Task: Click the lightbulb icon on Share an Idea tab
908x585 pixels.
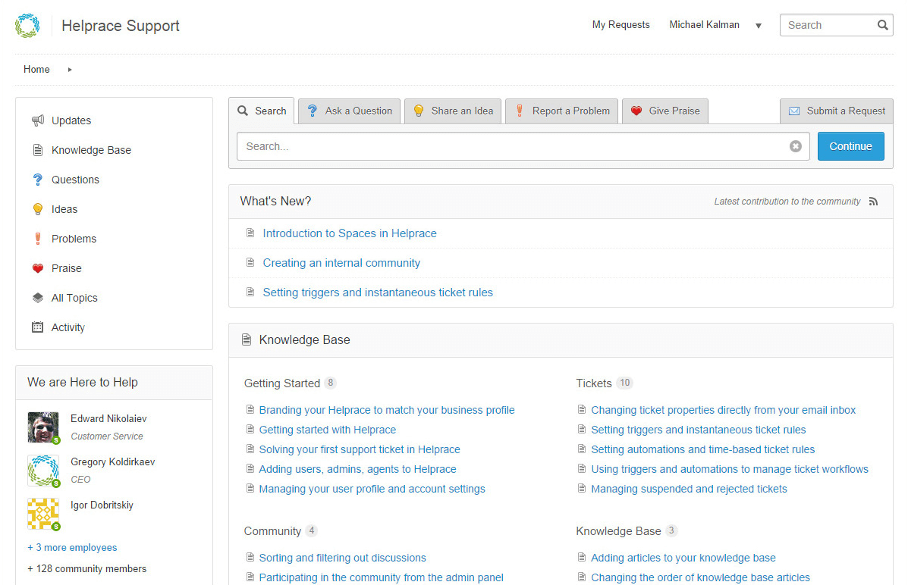Action: 419,111
